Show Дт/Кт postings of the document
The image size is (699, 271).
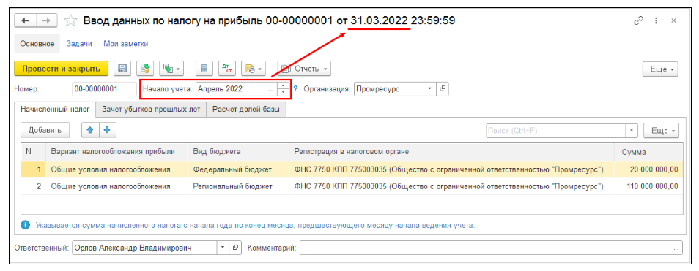(227, 69)
